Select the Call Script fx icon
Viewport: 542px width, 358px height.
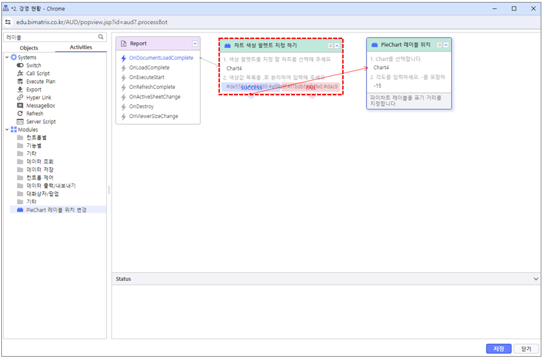click(x=21, y=73)
